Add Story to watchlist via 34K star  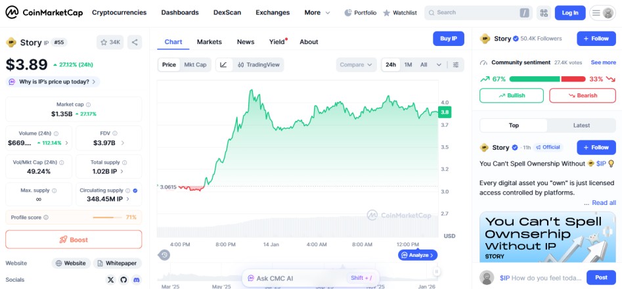[x=110, y=42]
